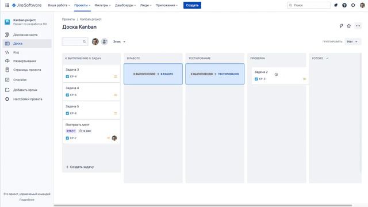Click the board search magnifier icon

point(84,41)
